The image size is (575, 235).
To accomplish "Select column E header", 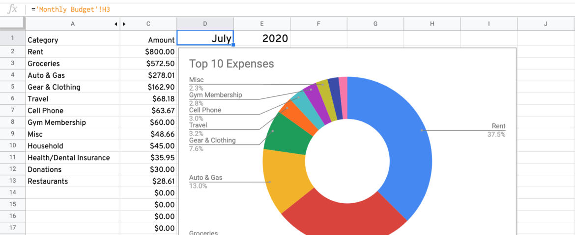I will point(262,24).
